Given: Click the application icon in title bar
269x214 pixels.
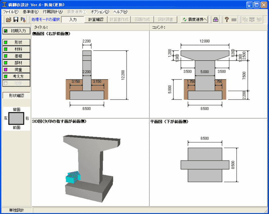Looking at the screenshot, I should [x=4, y=5].
